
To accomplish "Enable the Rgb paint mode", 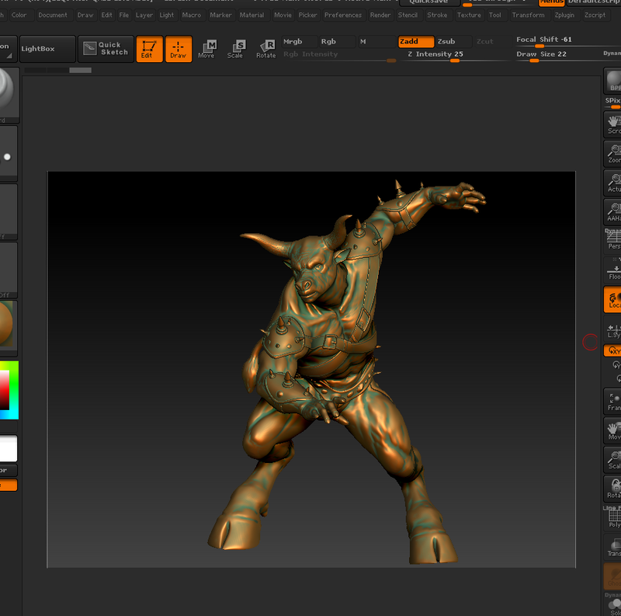I will [337, 42].
